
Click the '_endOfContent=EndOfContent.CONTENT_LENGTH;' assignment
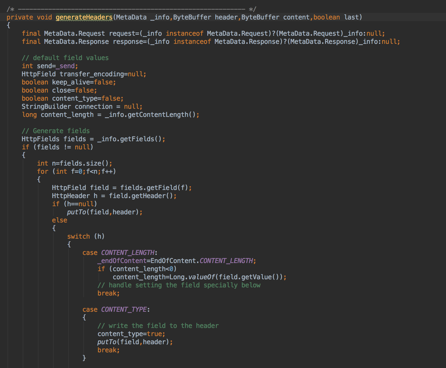(177, 261)
